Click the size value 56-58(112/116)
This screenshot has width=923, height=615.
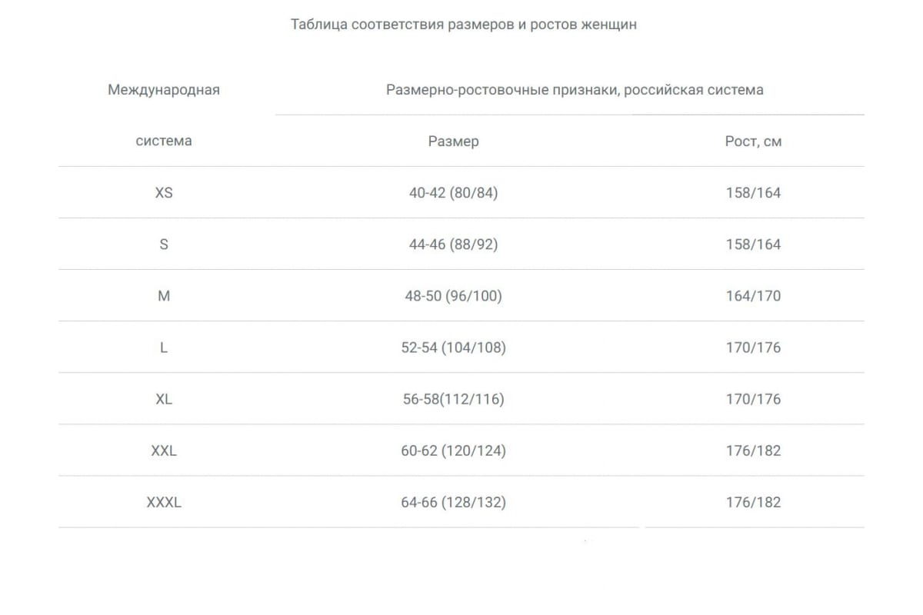[x=453, y=399]
